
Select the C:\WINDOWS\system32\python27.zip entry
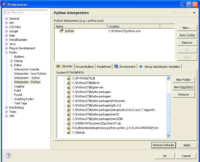point(97,123)
